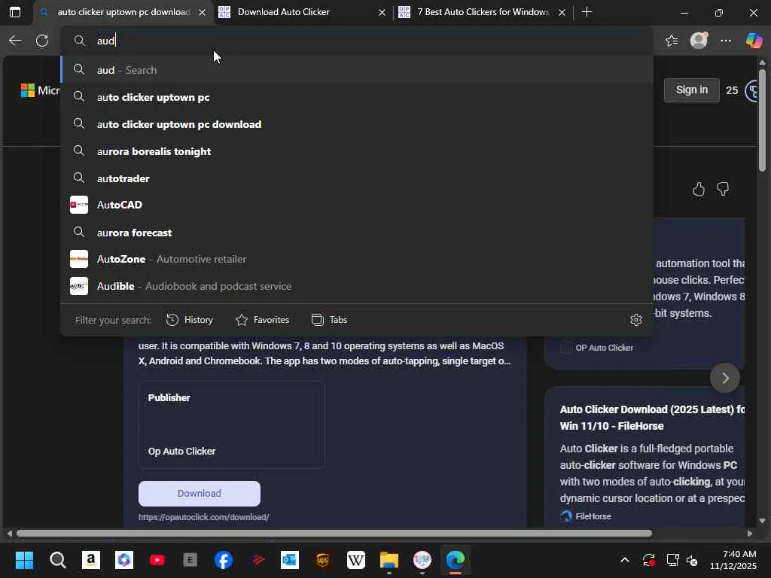Open Wikipedia from the taskbar
The width and height of the screenshot is (771, 578).
[356, 560]
